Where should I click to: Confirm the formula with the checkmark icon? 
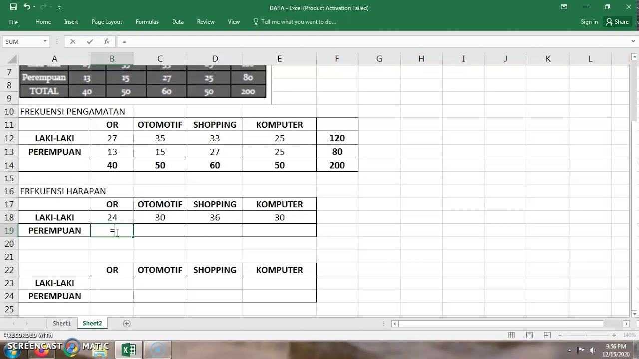pos(90,42)
